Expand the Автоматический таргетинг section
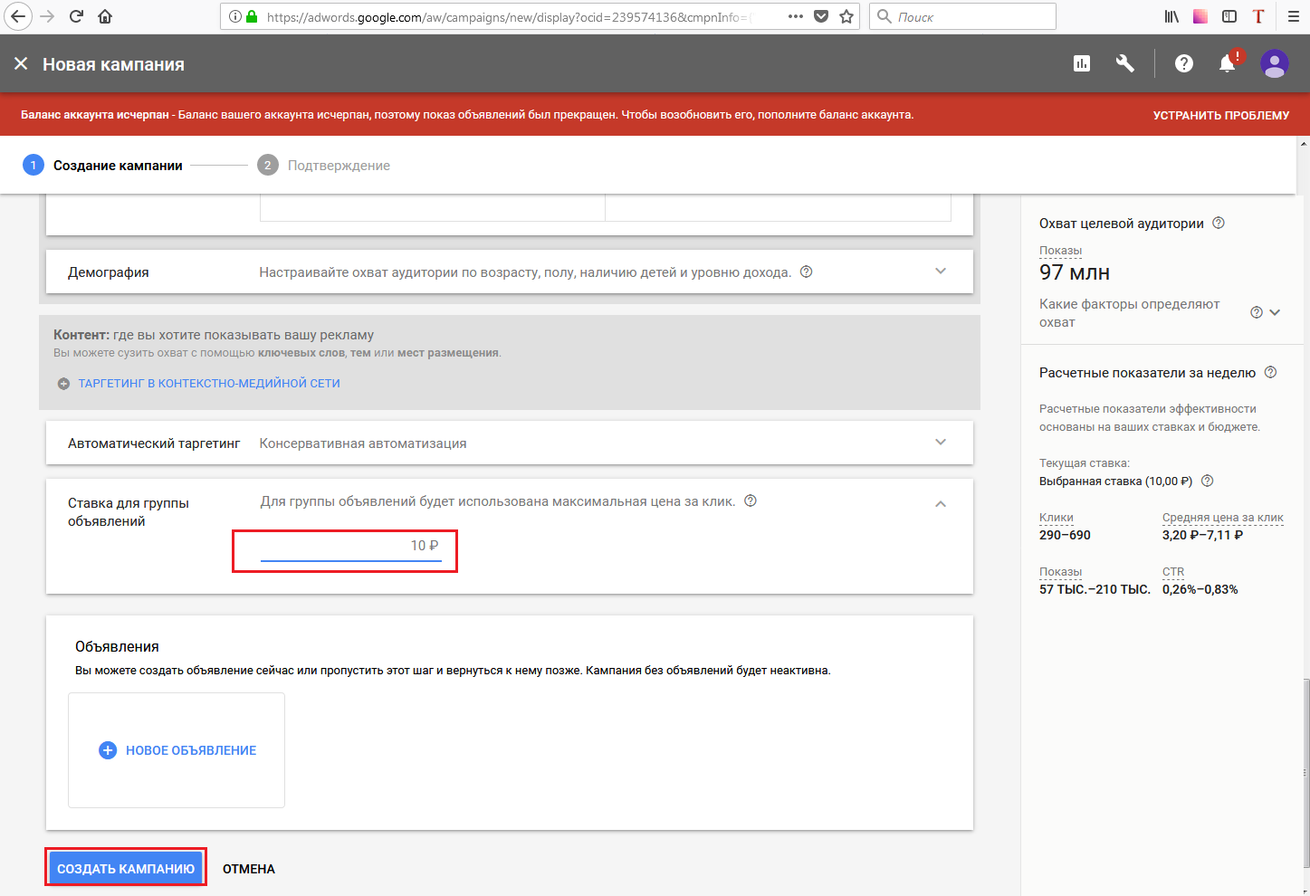Viewport: 1310px width, 896px height. pyautogui.click(x=941, y=443)
